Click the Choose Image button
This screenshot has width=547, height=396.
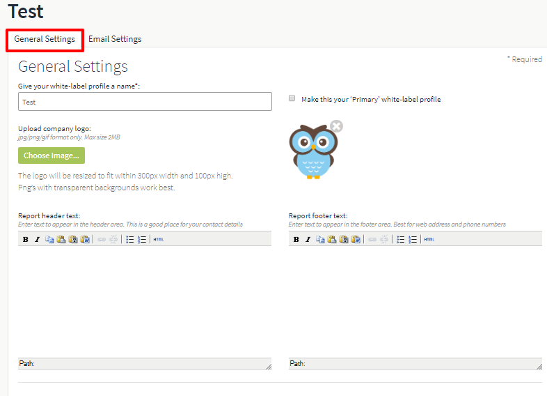51,155
